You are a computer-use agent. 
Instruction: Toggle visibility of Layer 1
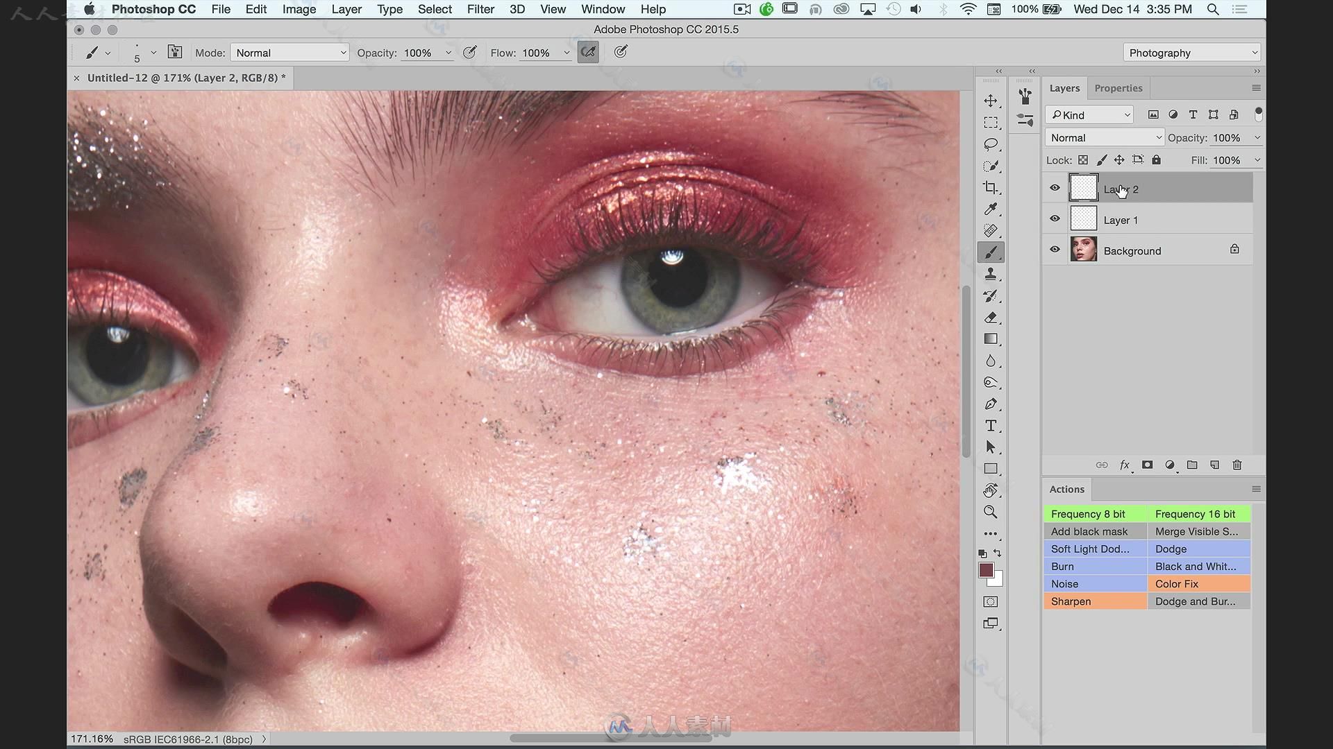click(1055, 219)
